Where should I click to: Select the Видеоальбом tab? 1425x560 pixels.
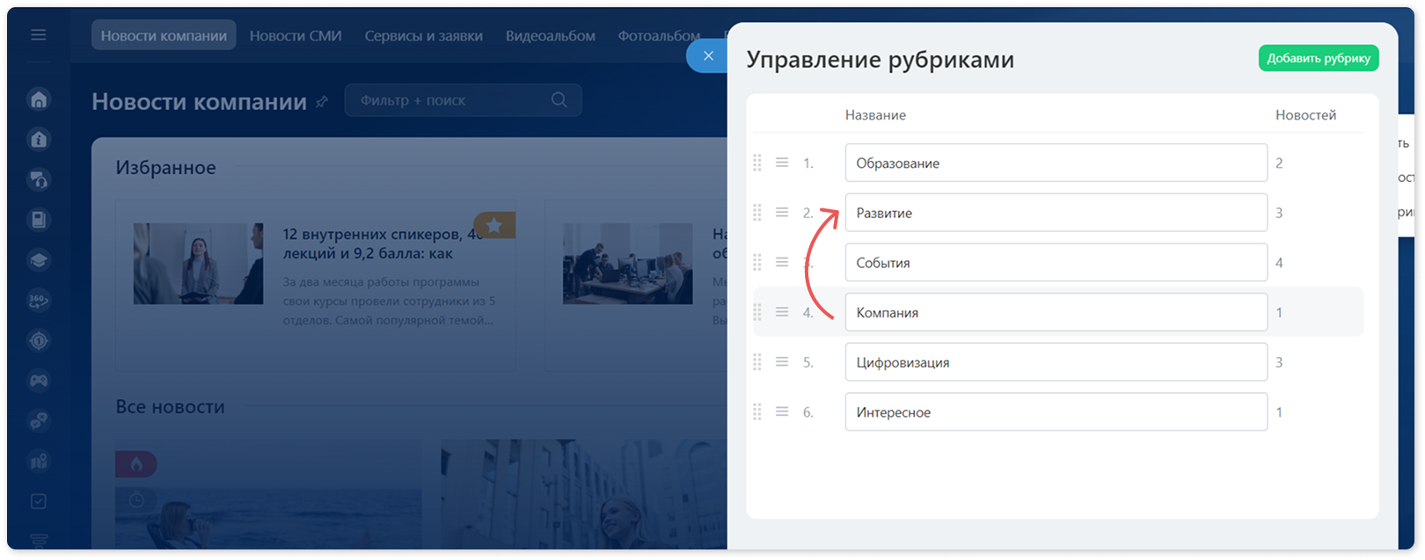coord(551,36)
